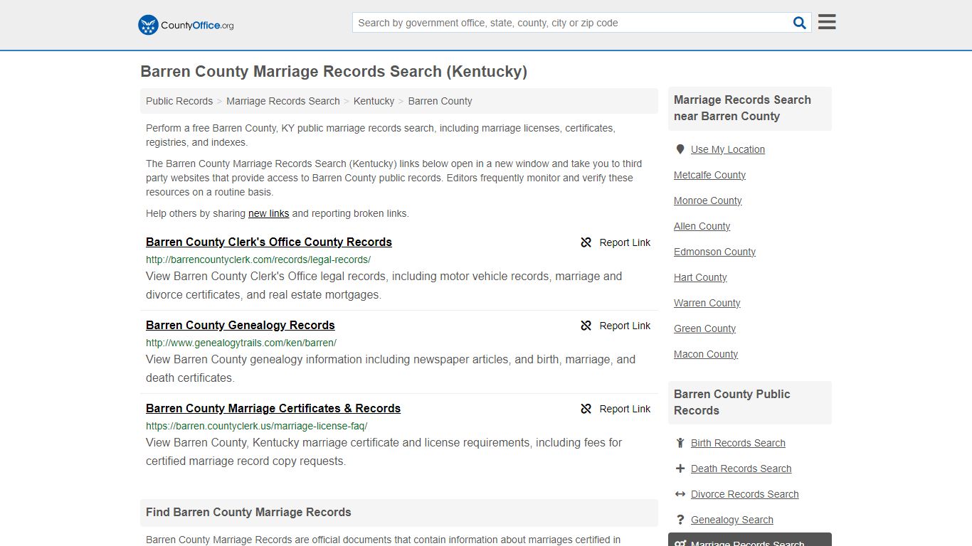Click the arrows icon beside Divorce Records Search
The height and width of the screenshot is (546, 972).
tap(680, 494)
